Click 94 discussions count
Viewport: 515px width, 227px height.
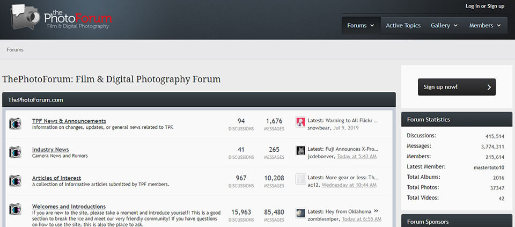pos(241,121)
